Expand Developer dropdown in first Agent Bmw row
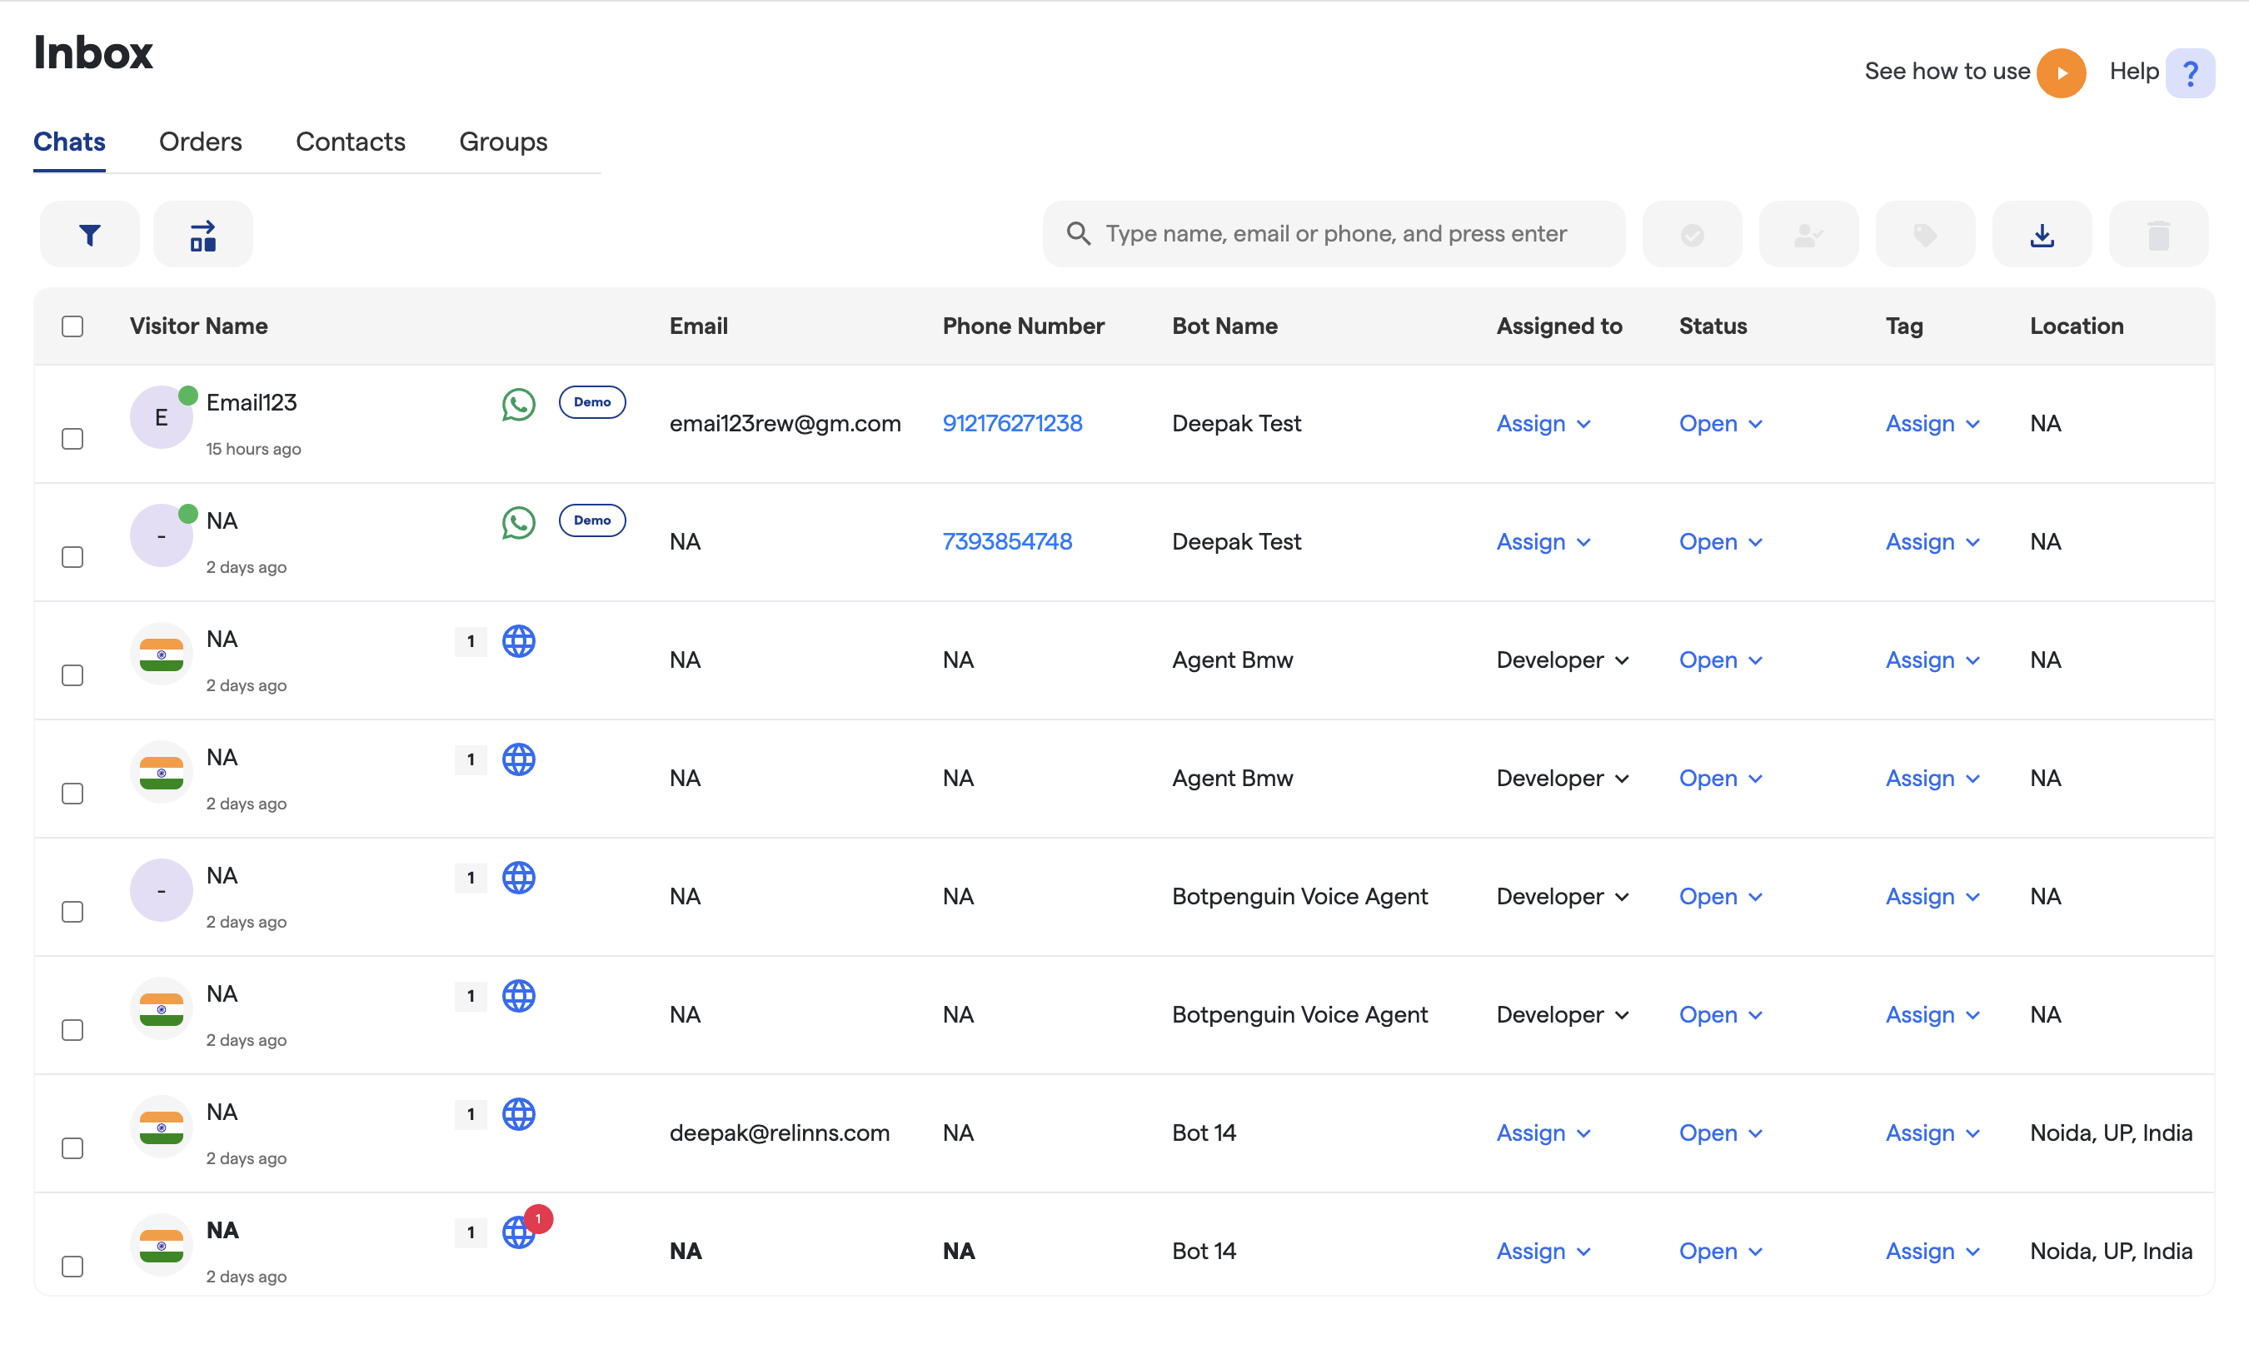Screen dimensions: 2249x1354 pyautogui.click(x=1561, y=660)
